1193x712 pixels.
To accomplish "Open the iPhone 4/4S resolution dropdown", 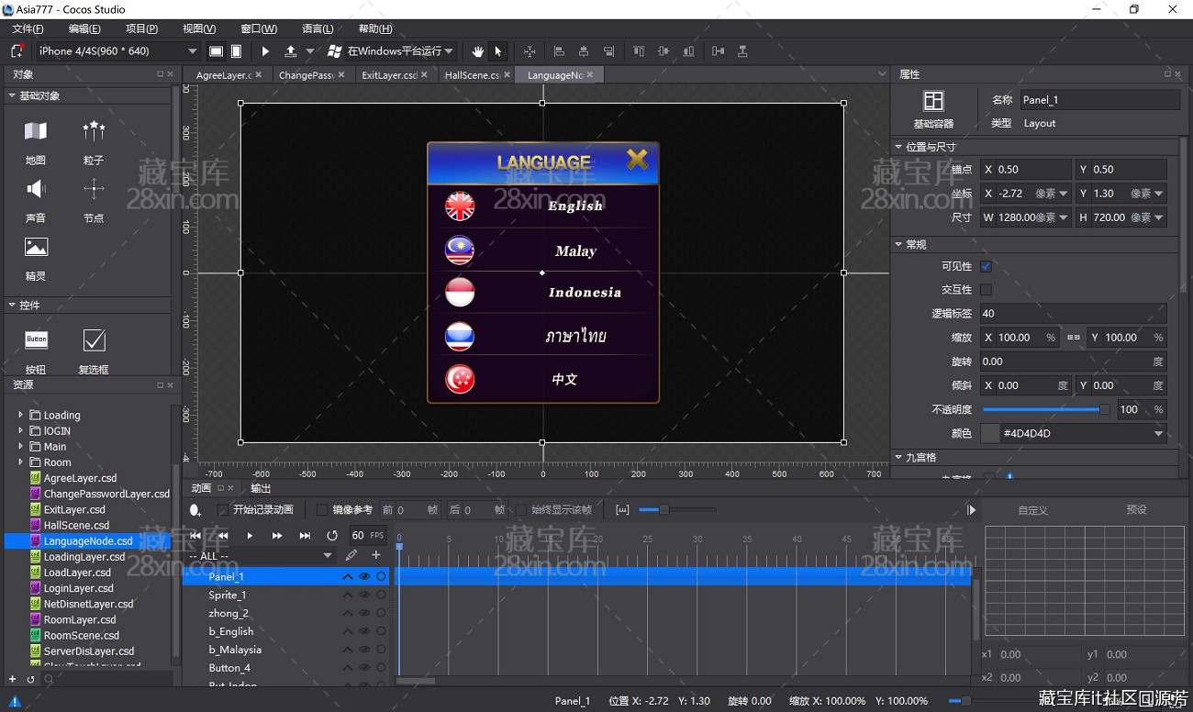I will [117, 51].
